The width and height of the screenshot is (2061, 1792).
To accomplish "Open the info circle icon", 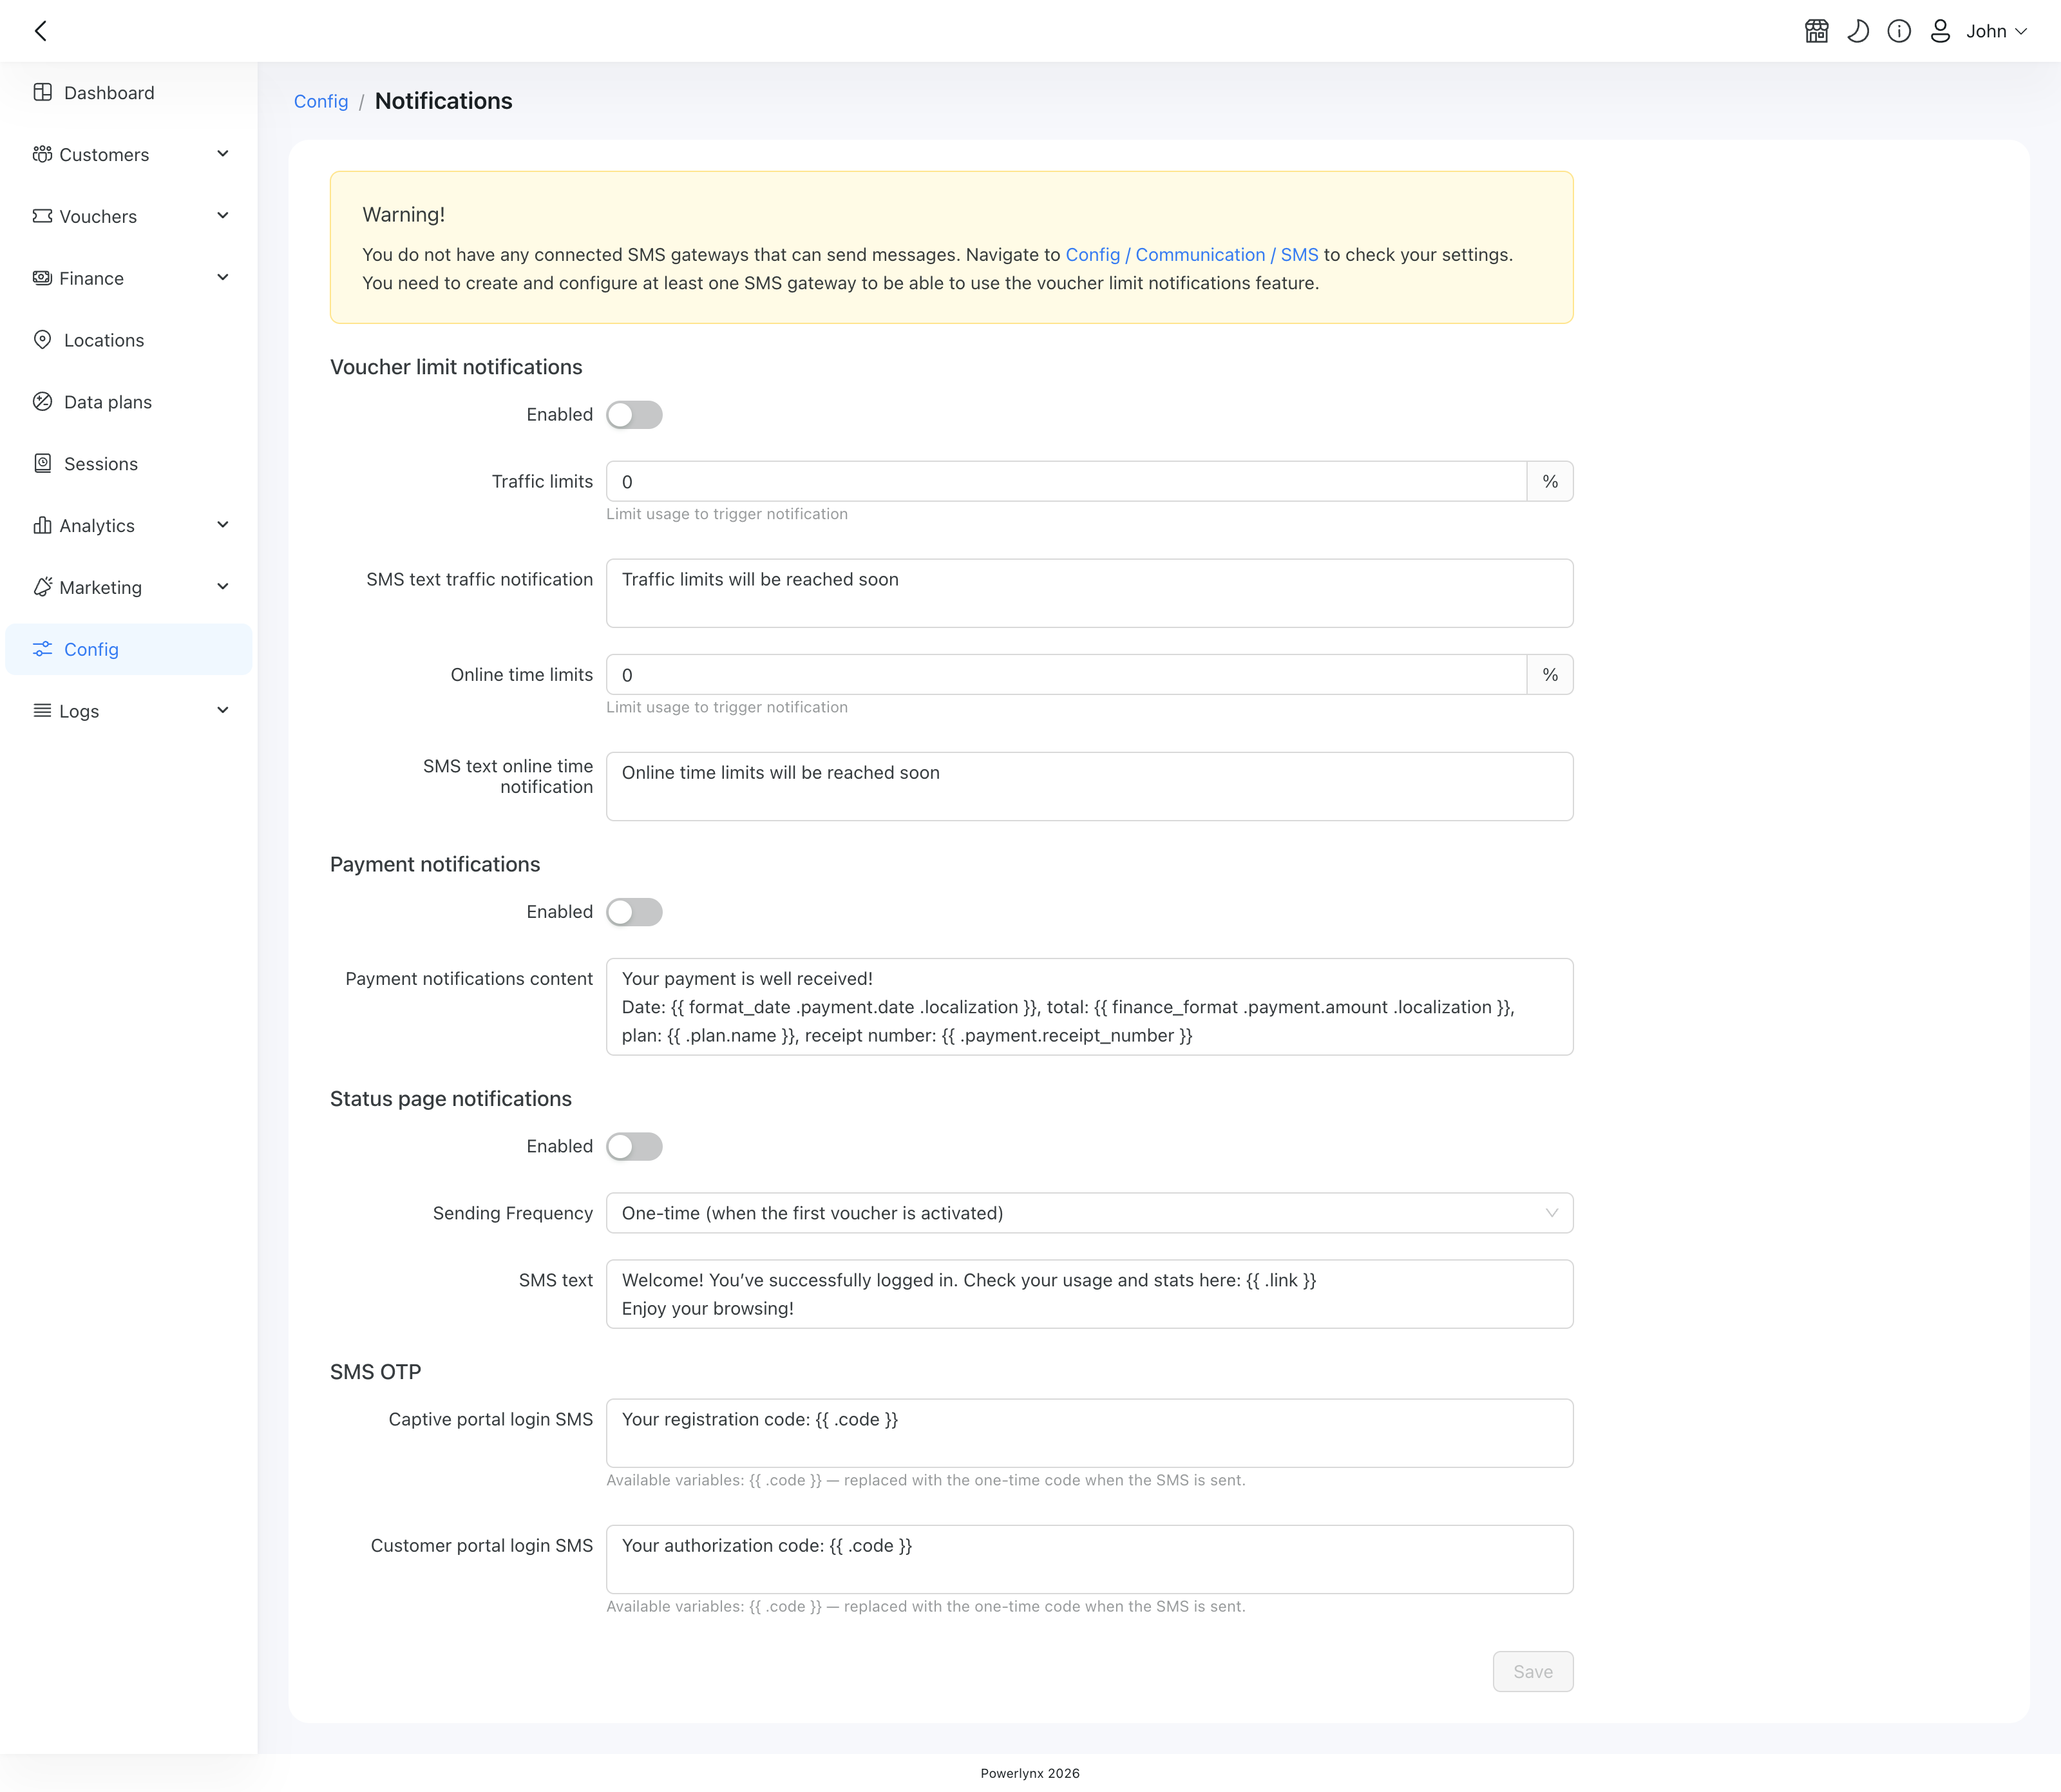I will tap(1899, 31).
